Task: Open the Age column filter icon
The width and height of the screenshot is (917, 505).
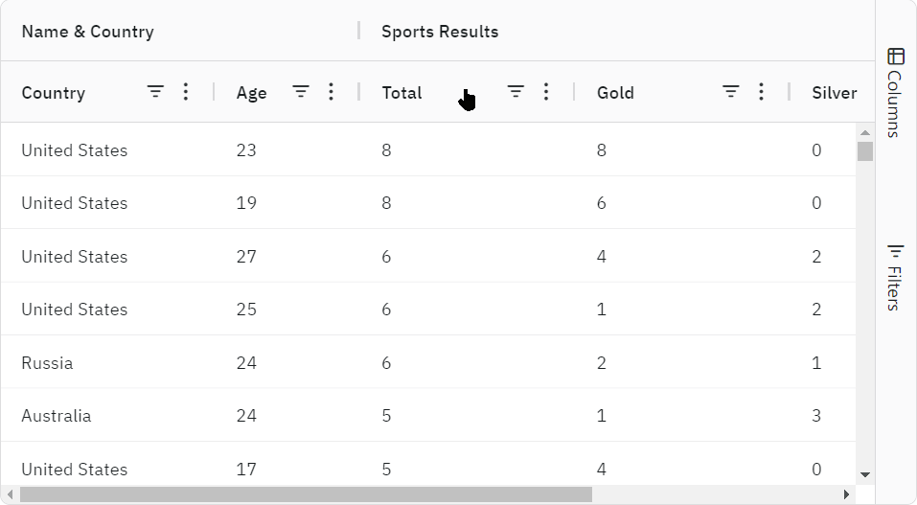Action: pyautogui.click(x=301, y=92)
